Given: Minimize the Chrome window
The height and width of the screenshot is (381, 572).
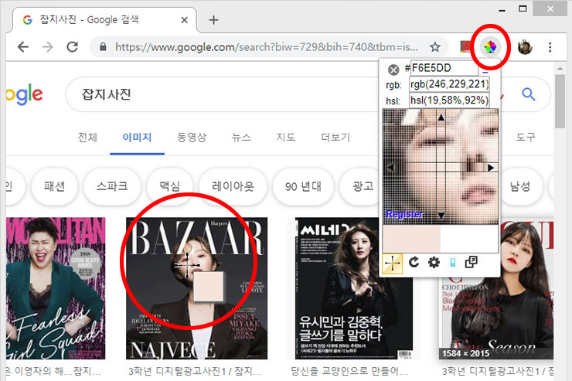Looking at the screenshot, I should 502,9.
